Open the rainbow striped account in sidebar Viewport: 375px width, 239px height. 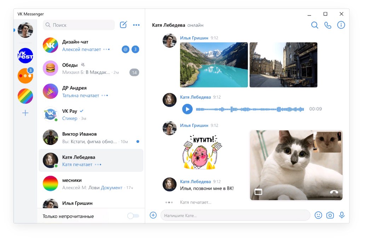click(x=25, y=96)
